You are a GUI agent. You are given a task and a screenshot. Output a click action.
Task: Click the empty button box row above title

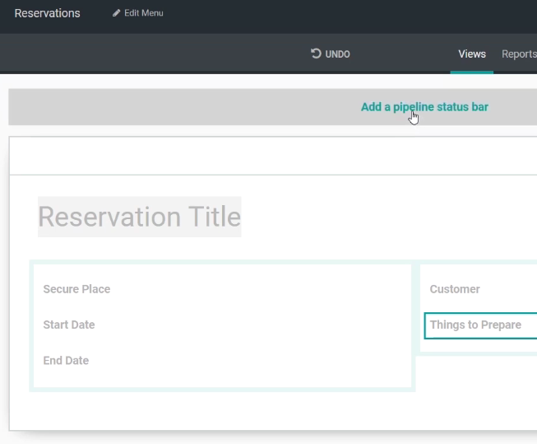tap(273, 156)
